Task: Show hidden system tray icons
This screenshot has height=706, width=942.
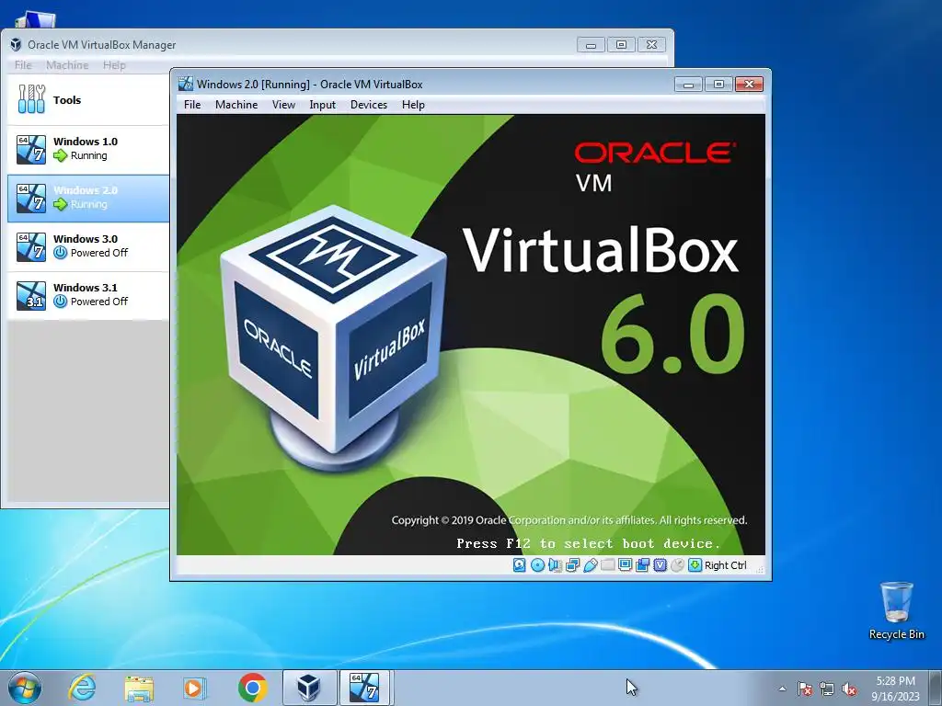Action: click(782, 689)
